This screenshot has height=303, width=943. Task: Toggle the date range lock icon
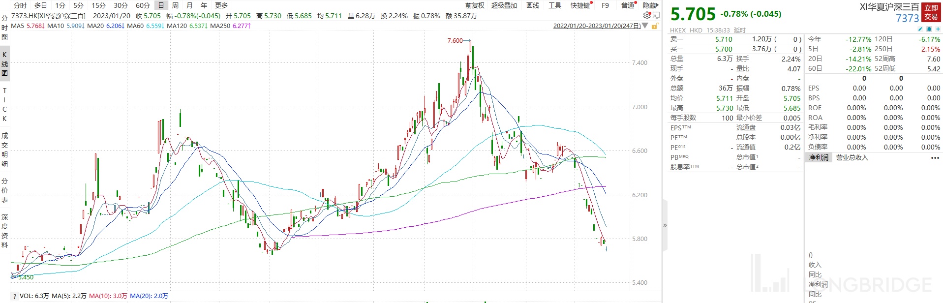click(655, 26)
